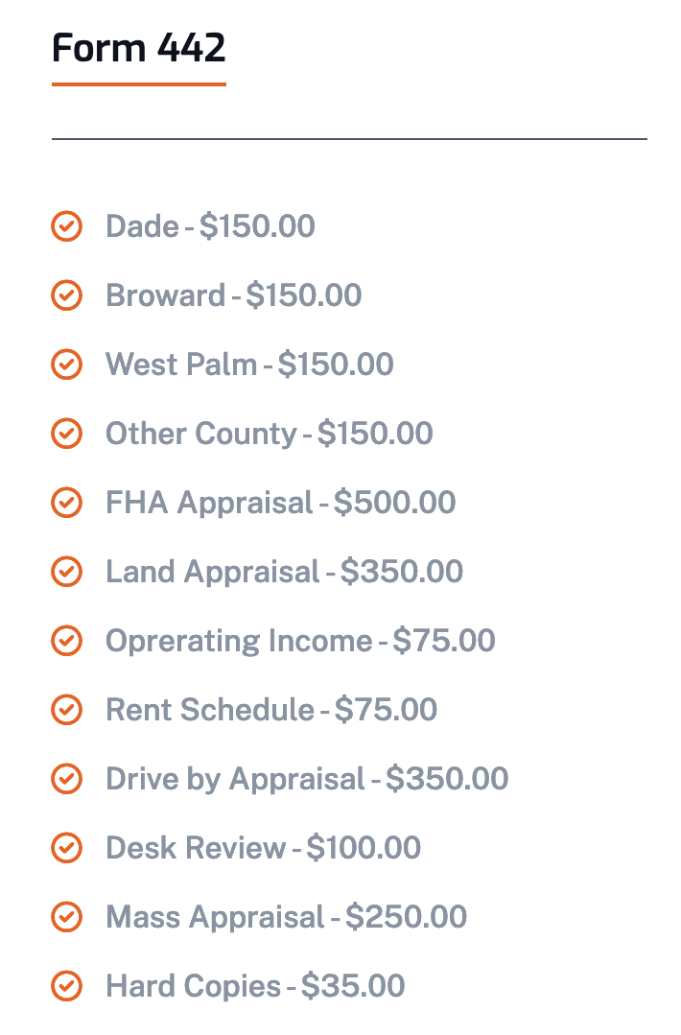
Task: Click the check icon next to Hard Copies
Action: pos(66,986)
